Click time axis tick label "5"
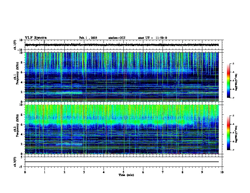Viewport: 250px width, 193px height. click(123, 172)
